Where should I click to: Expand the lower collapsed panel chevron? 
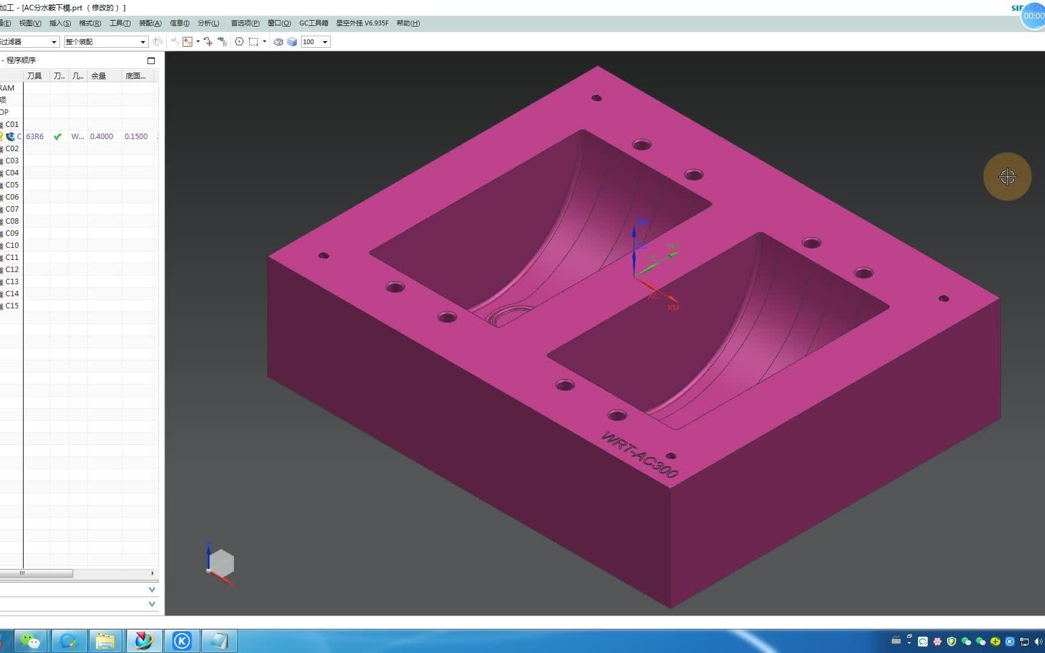pyautogui.click(x=152, y=603)
